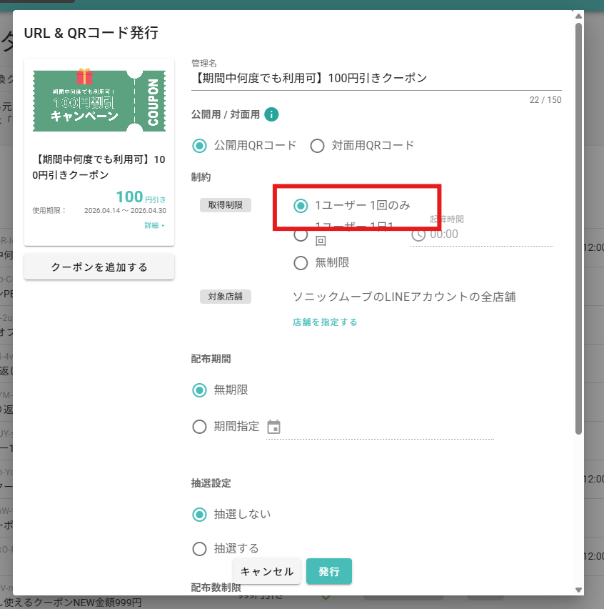Choose 1ユーザー 1回のみ acquisition limit
Screen dimensions: 604x609
coord(301,205)
